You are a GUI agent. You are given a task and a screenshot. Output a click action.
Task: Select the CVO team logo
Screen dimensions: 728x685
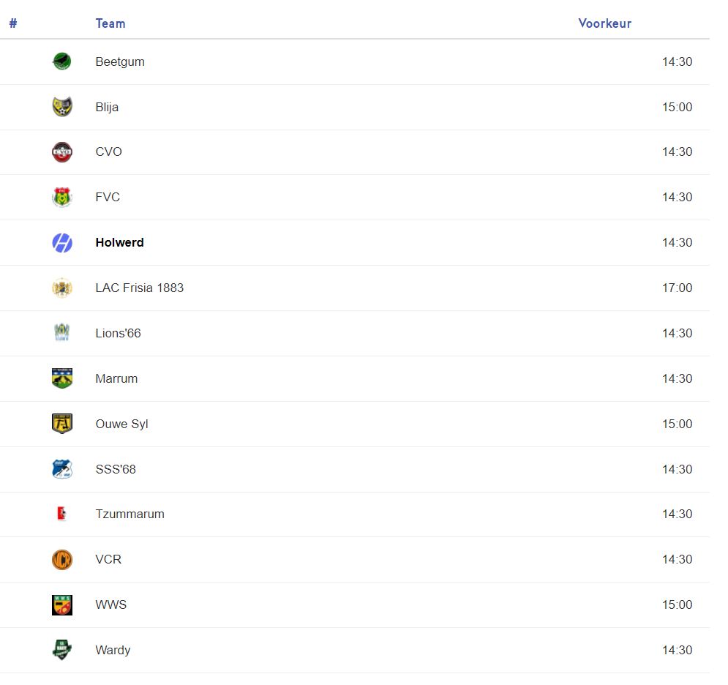(x=62, y=152)
